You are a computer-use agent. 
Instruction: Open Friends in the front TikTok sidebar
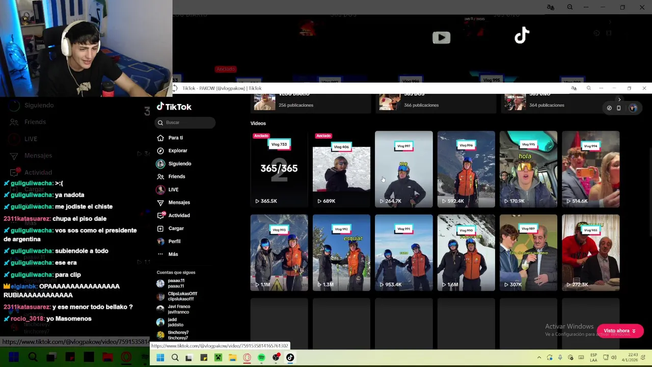click(171, 176)
